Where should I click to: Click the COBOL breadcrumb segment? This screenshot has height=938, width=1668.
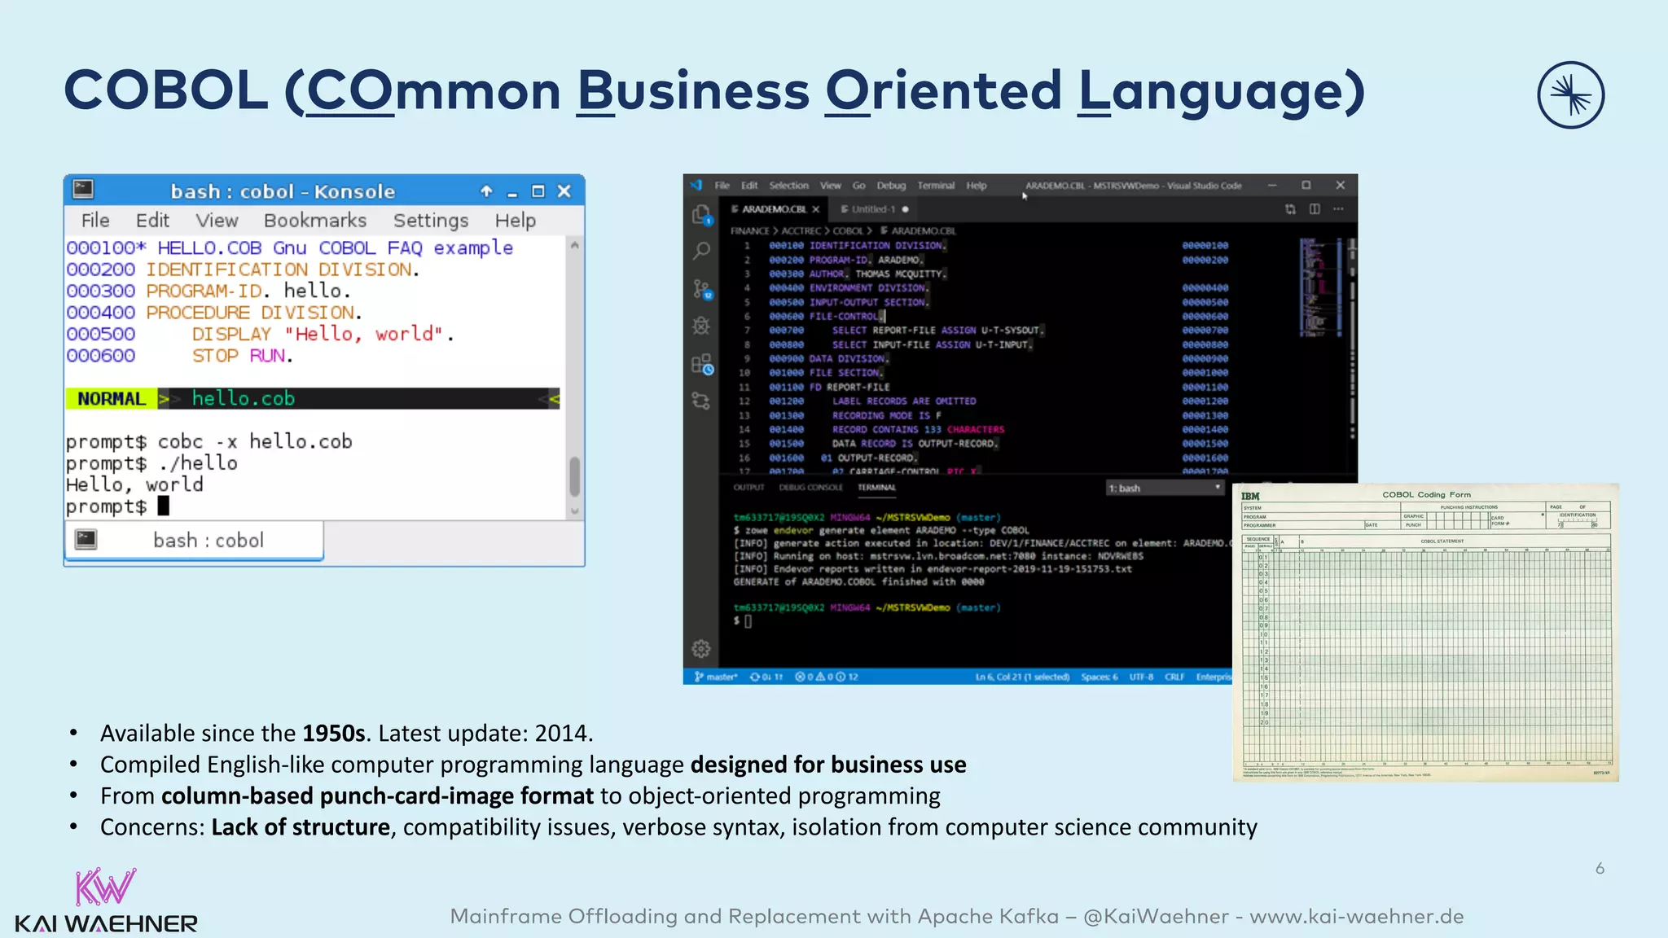pos(847,231)
